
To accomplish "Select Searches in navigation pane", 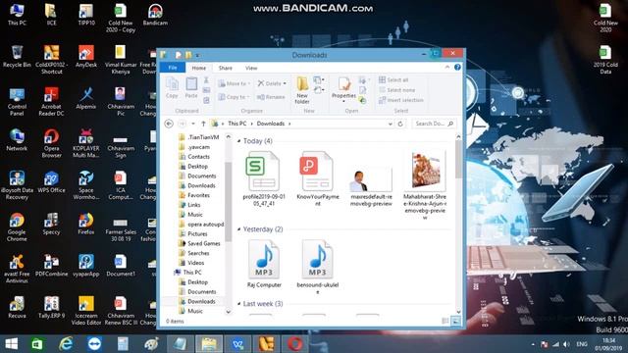I will click(x=194, y=253).
